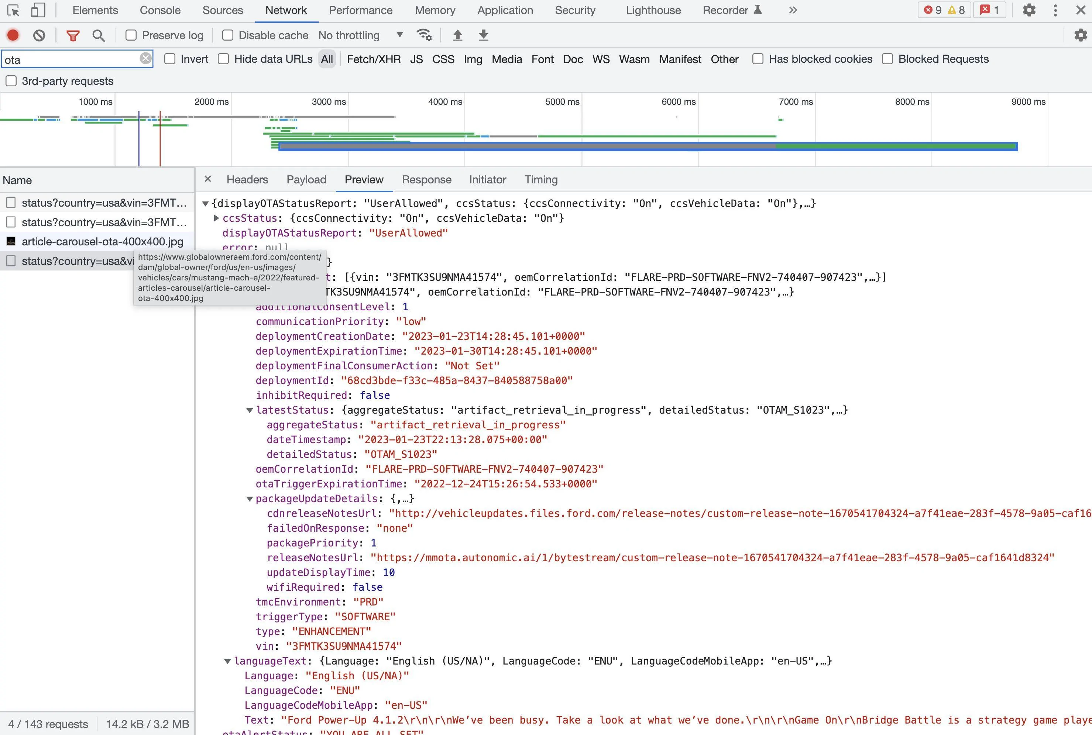Viewport: 1092px width, 735px height.
Task: Click the 9 errors counter icon
Action: [x=933, y=10]
